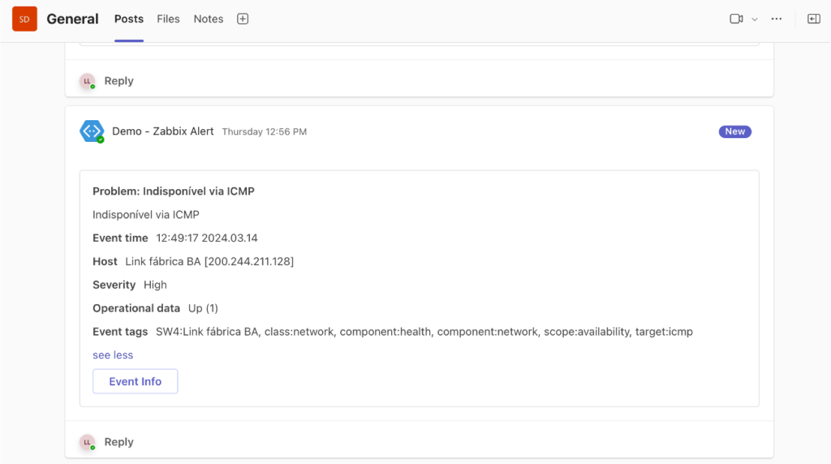Image resolution: width=831 pixels, height=464 pixels.
Task: Open the Add a tab plus icon
Action: point(243,19)
